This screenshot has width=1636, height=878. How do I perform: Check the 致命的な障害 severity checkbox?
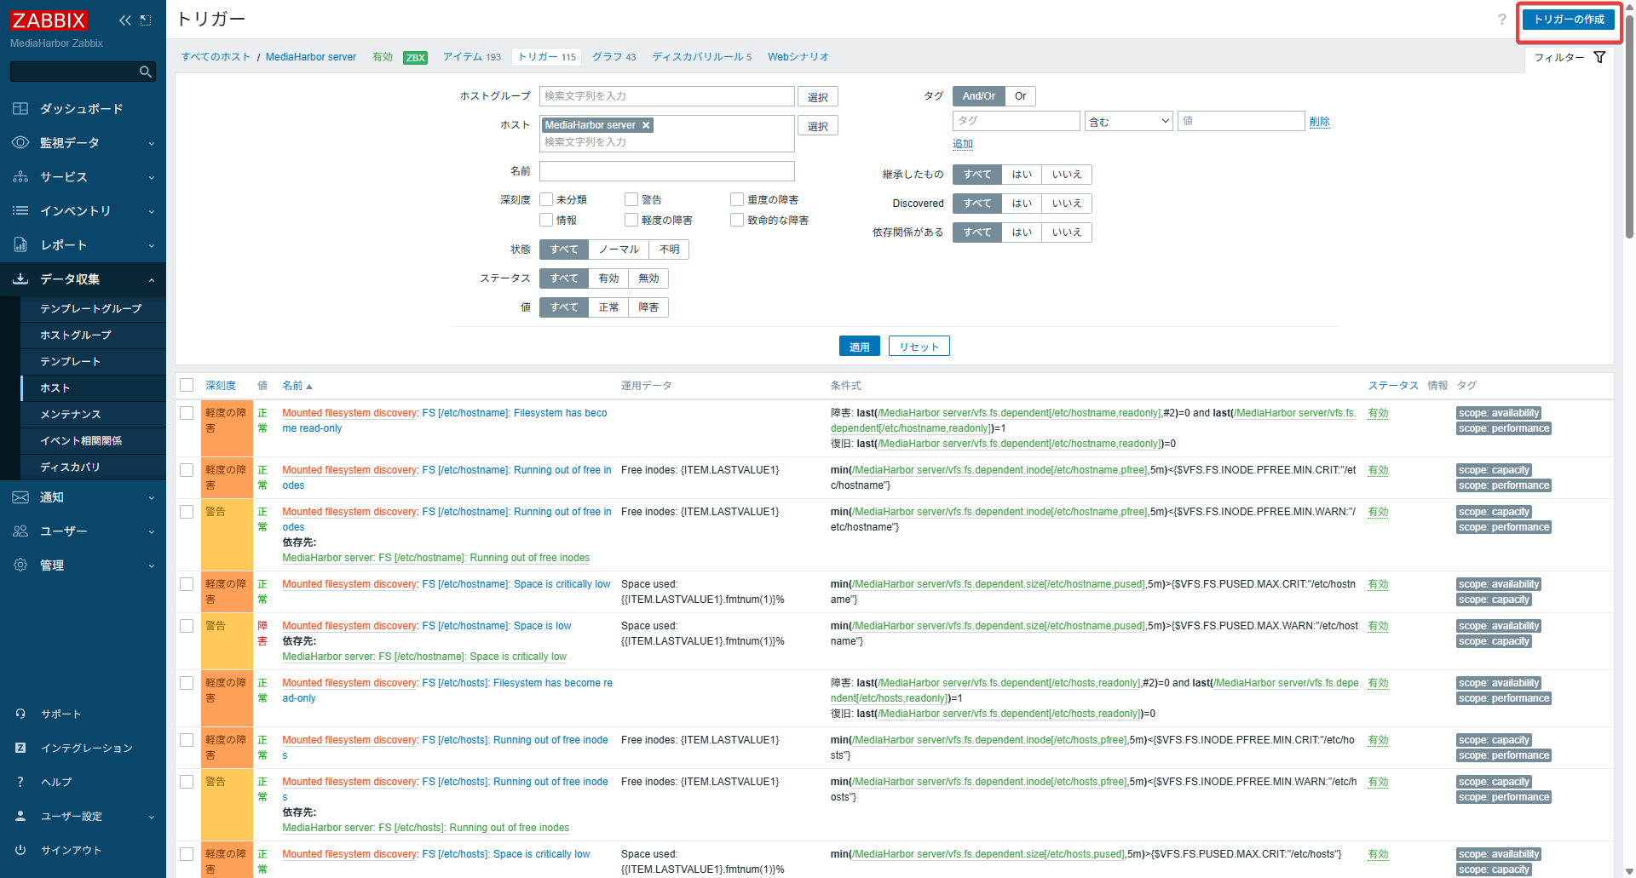pyautogui.click(x=737, y=220)
